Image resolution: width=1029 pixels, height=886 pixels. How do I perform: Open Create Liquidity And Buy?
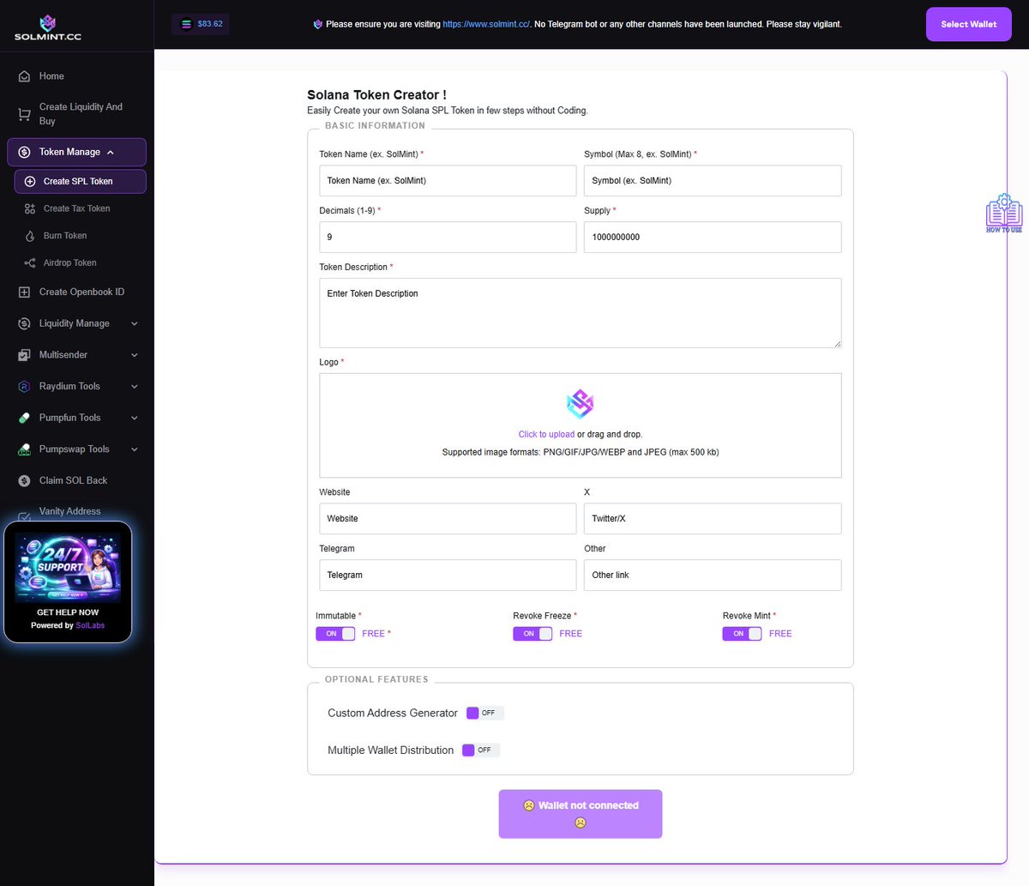tap(77, 114)
